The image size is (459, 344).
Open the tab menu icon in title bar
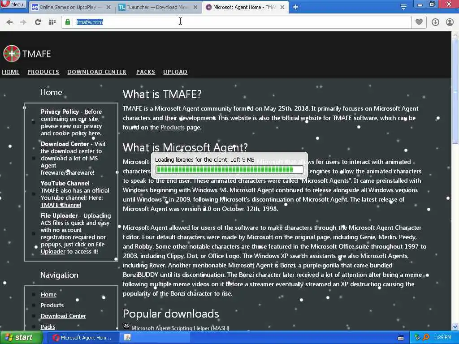coord(403,7)
